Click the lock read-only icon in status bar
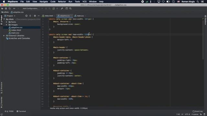 pyautogui.click(x=201, y=114)
